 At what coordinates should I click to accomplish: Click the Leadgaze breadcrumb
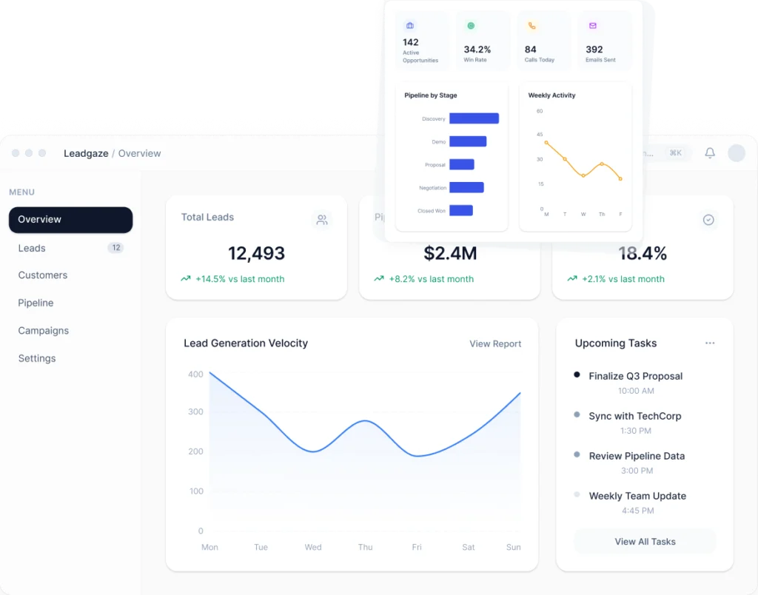click(86, 153)
